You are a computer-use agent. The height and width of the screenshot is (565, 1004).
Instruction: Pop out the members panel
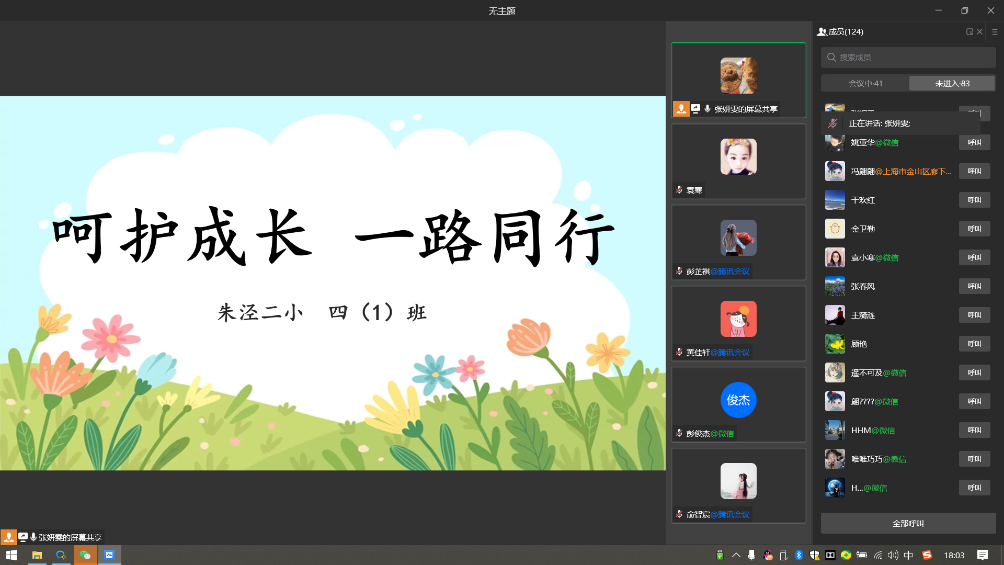pyautogui.click(x=969, y=32)
